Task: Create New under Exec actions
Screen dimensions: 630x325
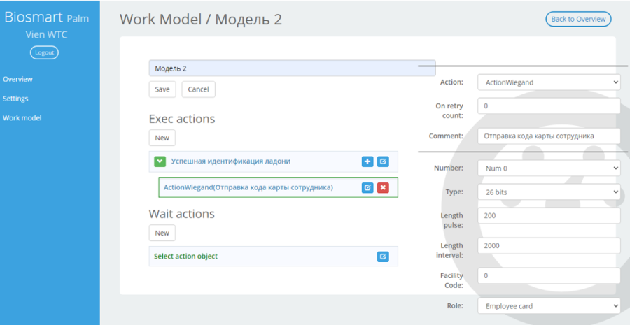Action: (162, 138)
